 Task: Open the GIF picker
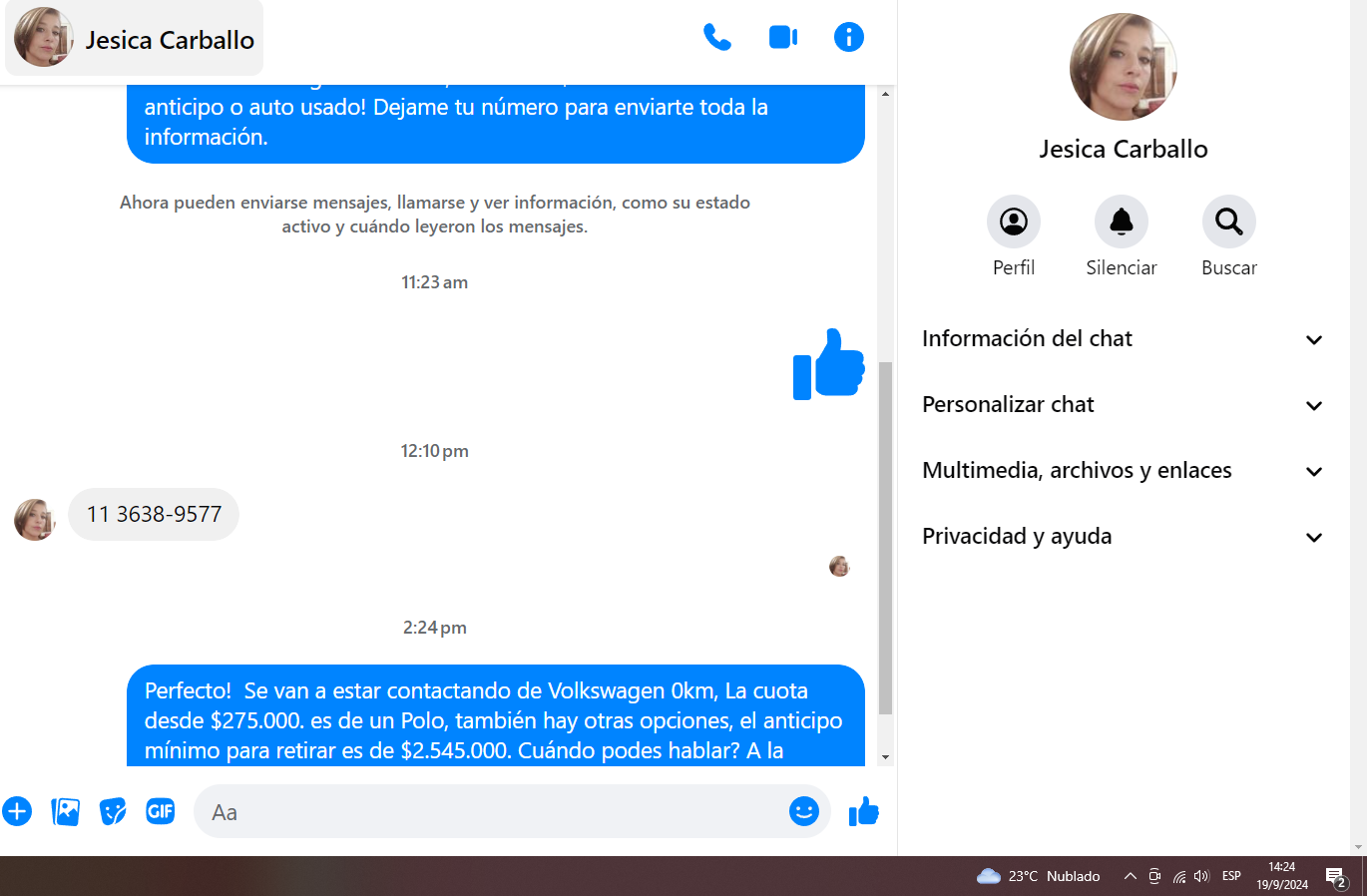point(161,811)
